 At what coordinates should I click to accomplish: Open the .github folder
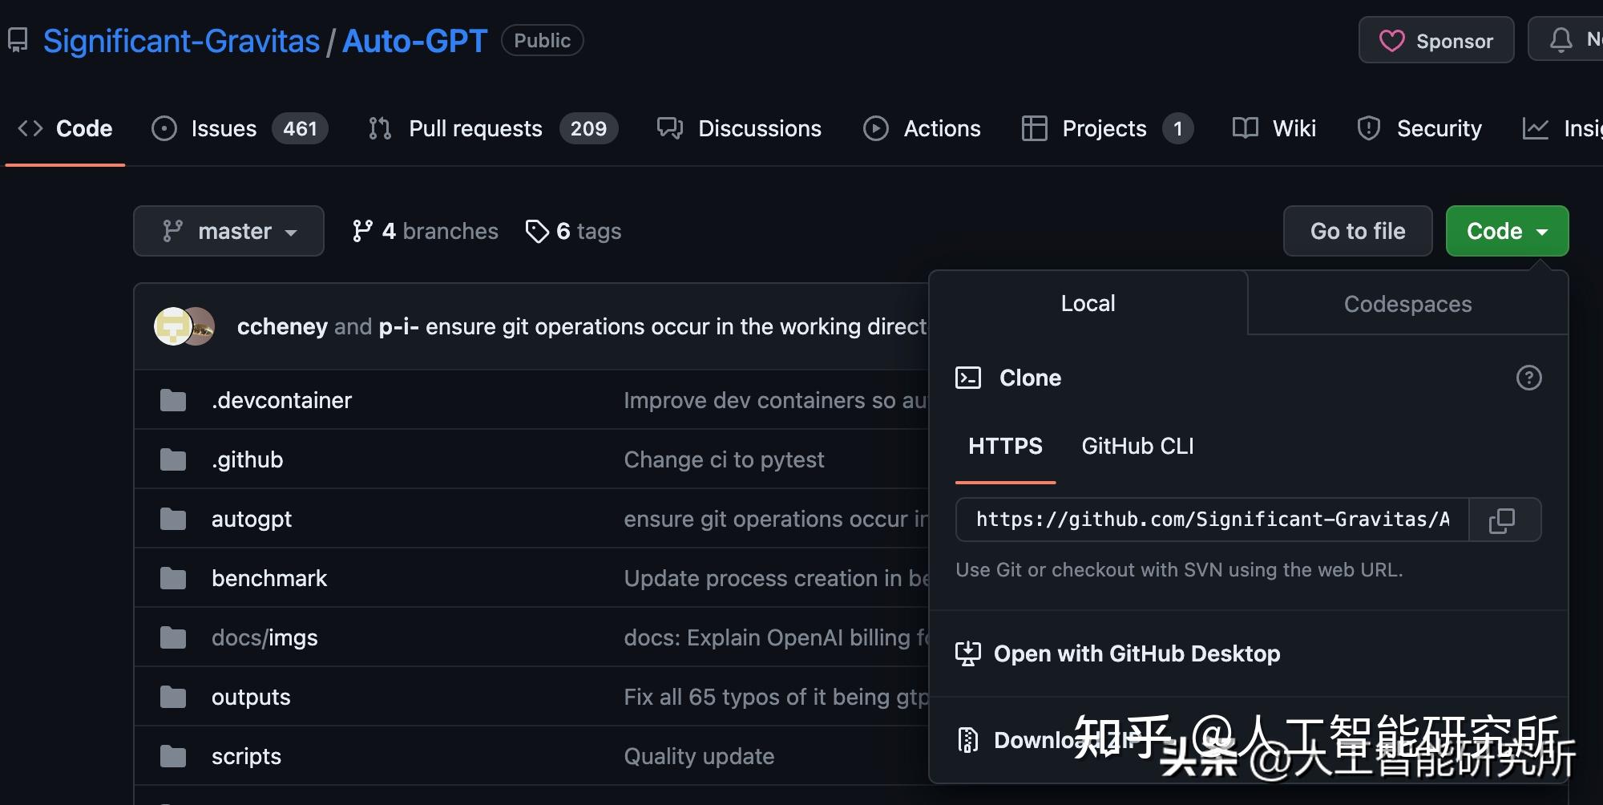pos(247,459)
